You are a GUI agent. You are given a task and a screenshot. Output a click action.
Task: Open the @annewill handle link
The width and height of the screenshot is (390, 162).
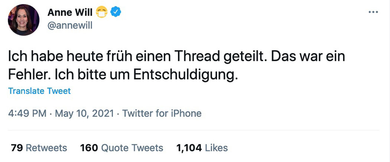[x=70, y=25]
